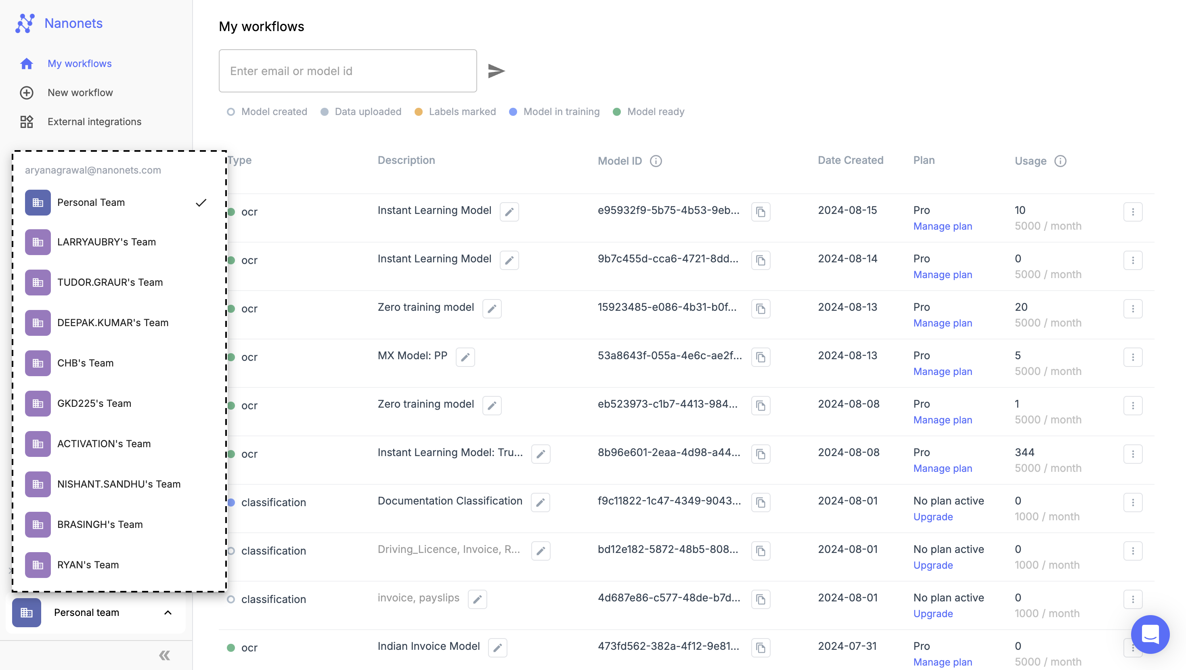Click the Nanonets logo icon
This screenshot has height=670, width=1186.
tap(25, 23)
